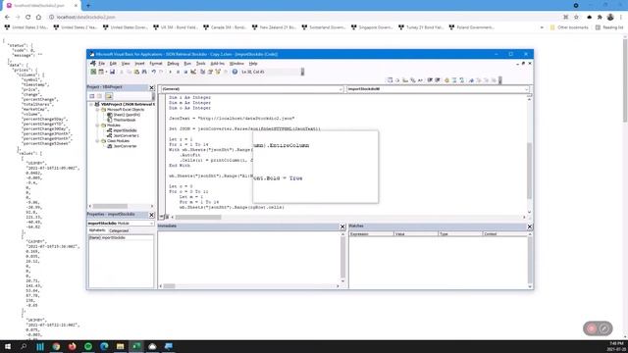Click the Run Sub play icon
Screen dimensions: 628x353
(x=170, y=72)
